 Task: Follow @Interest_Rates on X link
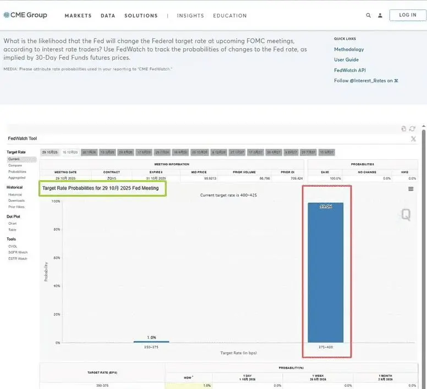pos(366,80)
